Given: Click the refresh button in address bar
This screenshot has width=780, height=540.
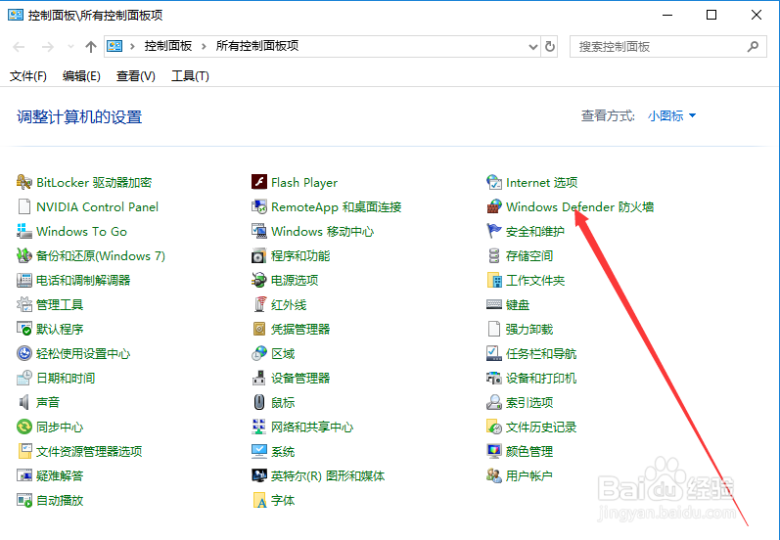Looking at the screenshot, I should (550, 47).
